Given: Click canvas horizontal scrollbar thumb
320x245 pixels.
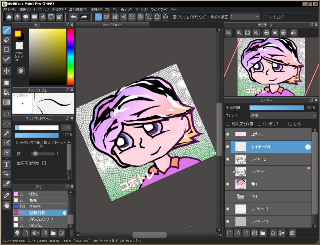Looking at the screenshot, I should [x=150, y=235].
